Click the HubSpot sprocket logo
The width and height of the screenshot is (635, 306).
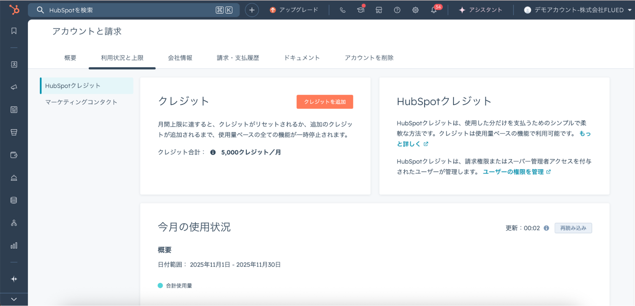coord(14,10)
